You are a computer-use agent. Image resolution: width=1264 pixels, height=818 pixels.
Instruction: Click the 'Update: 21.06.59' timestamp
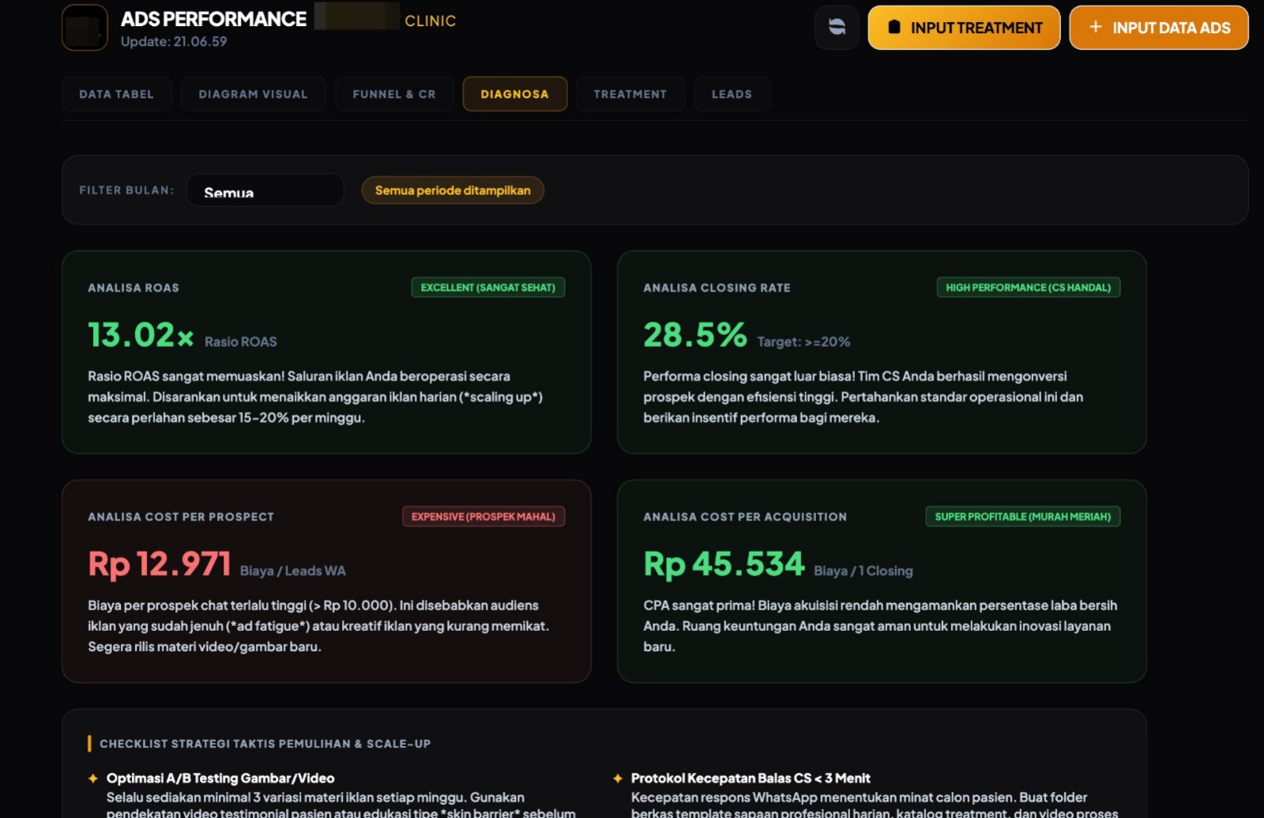click(174, 42)
